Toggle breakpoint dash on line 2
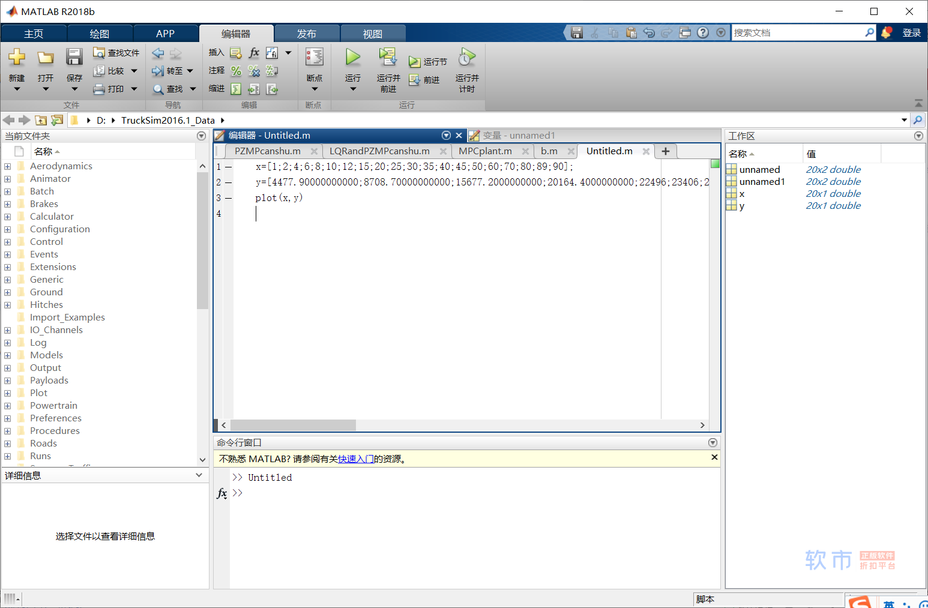The height and width of the screenshot is (608, 928). tap(229, 182)
